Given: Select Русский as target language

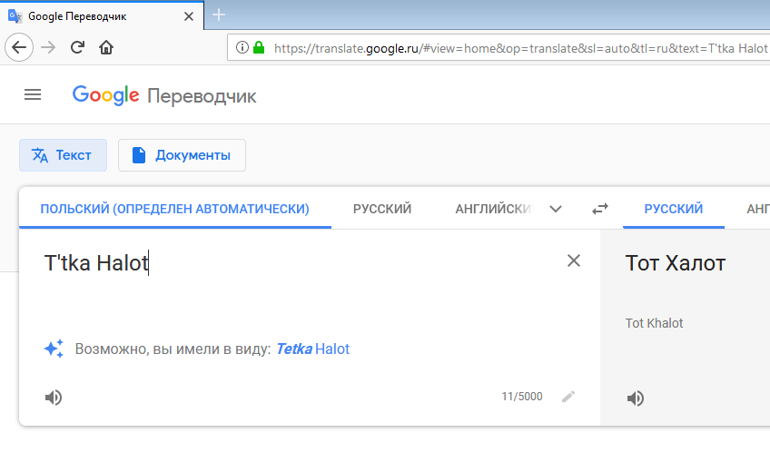Looking at the screenshot, I should click(673, 209).
